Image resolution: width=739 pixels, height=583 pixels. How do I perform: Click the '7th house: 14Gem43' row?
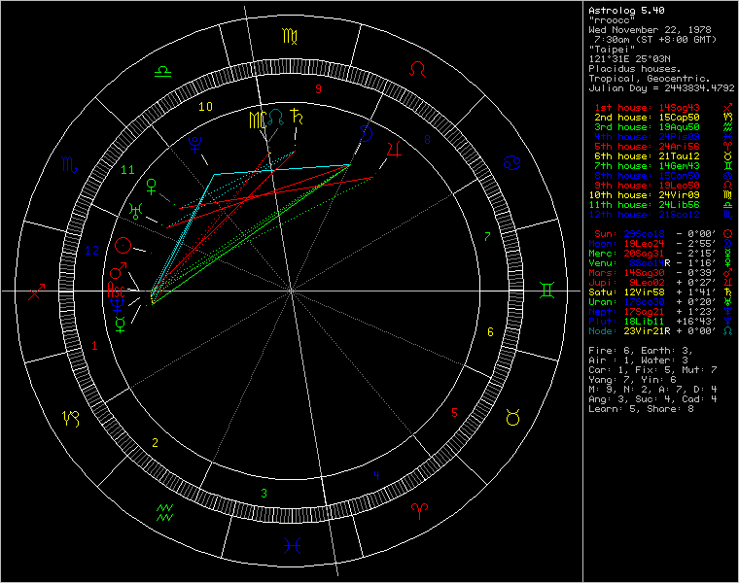pyautogui.click(x=663, y=166)
